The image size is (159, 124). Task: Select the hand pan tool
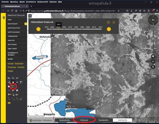[x=13, y=82]
